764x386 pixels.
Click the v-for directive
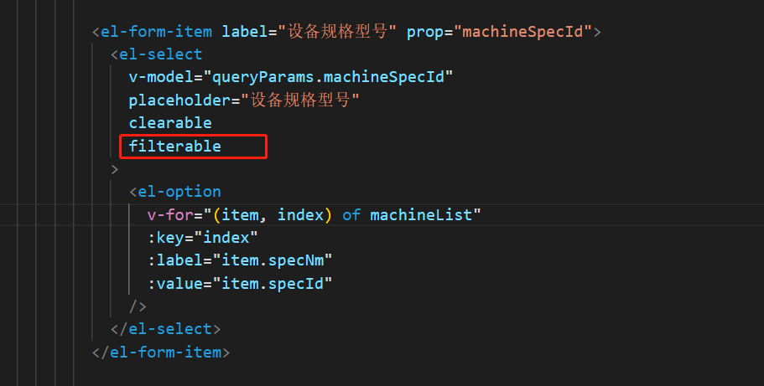(169, 215)
